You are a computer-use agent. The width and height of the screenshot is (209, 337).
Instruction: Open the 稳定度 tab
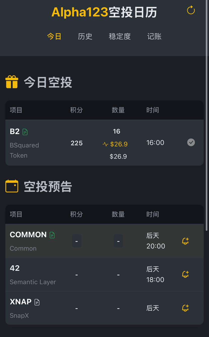pyautogui.click(x=120, y=37)
